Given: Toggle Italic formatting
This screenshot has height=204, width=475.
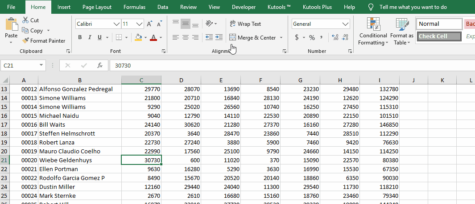Looking at the screenshot, I should click(x=90, y=37).
